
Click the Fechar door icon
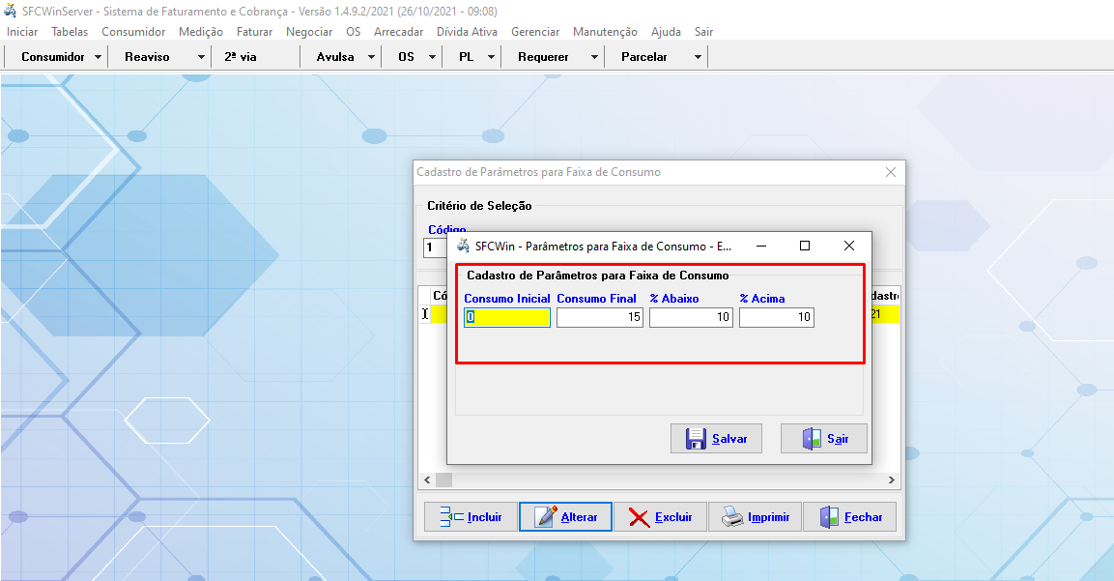[829, 517]
